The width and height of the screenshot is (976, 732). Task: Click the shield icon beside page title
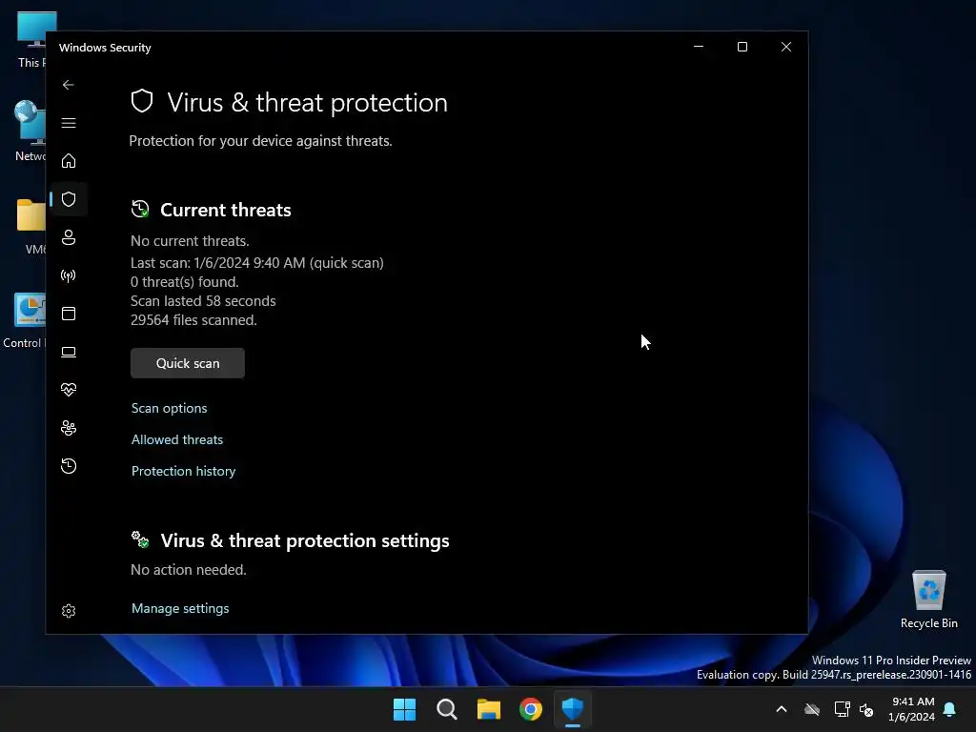142,101
